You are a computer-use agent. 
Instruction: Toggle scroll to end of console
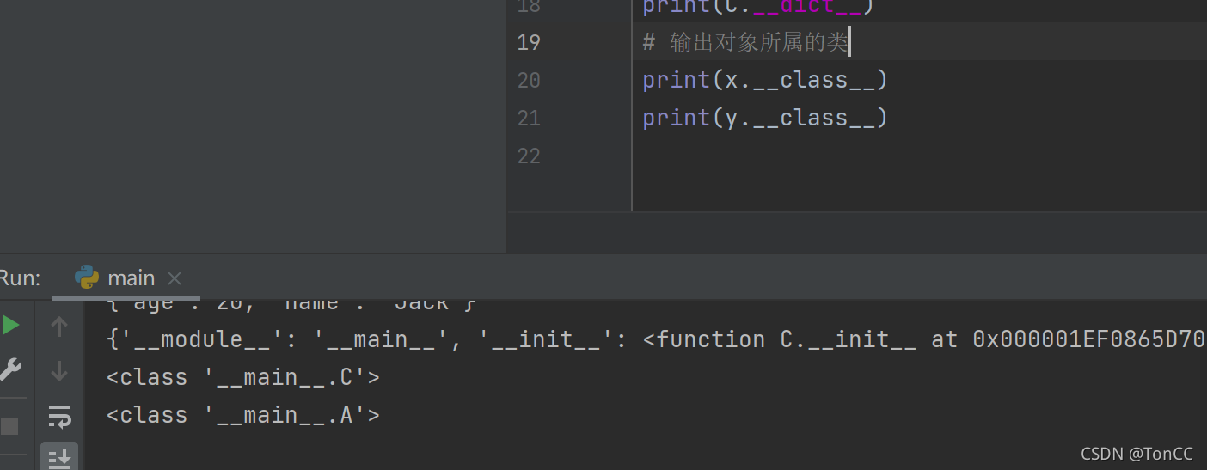tap(59, 458)
